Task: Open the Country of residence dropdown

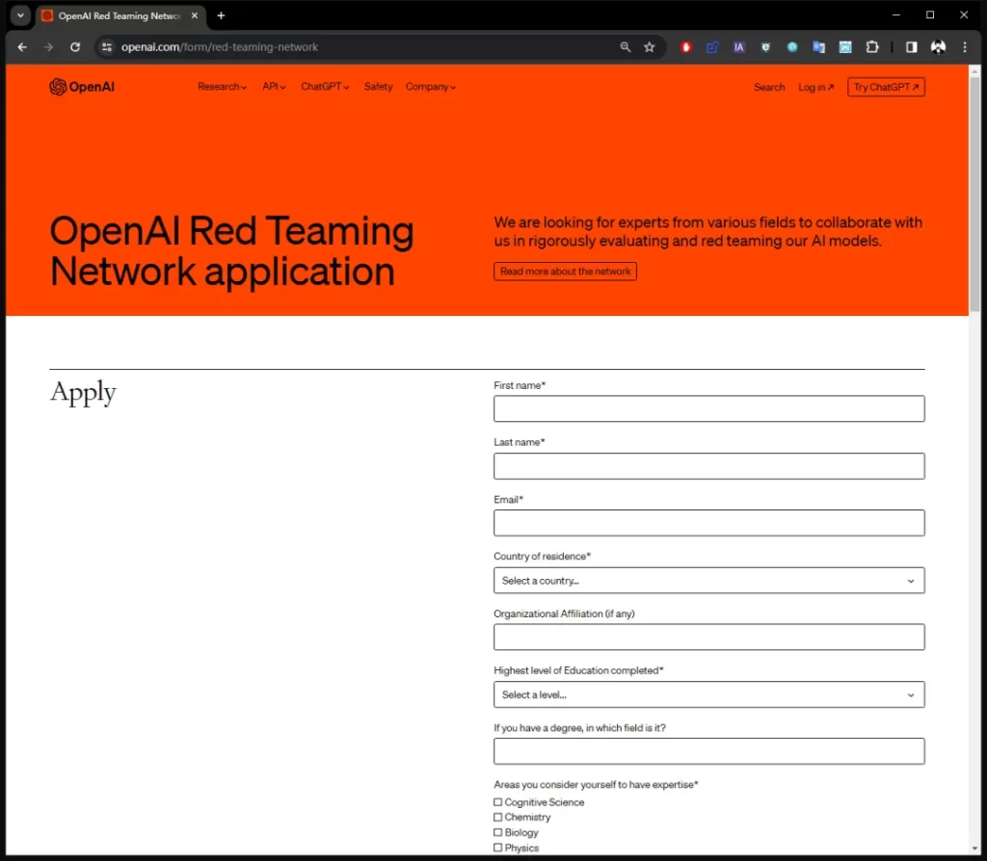Action: tap(708, 581)
